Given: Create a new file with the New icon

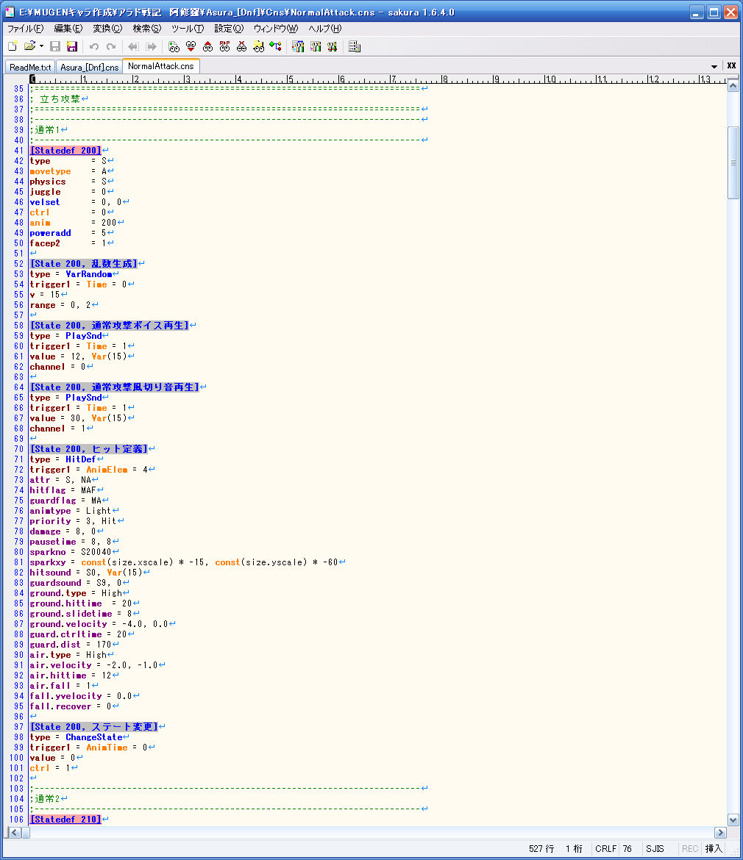Looking at the screenshot, I should point(13,46).
